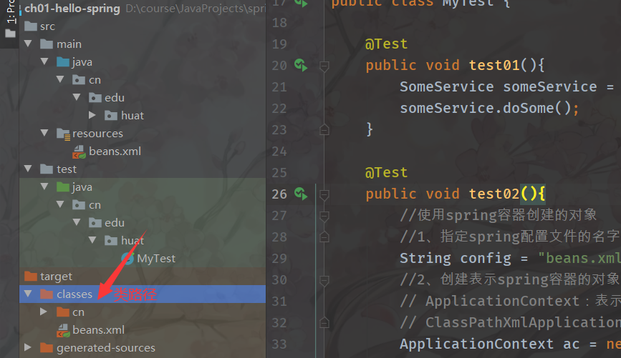Collapse the classes folder arrow

tap(28, 294)
